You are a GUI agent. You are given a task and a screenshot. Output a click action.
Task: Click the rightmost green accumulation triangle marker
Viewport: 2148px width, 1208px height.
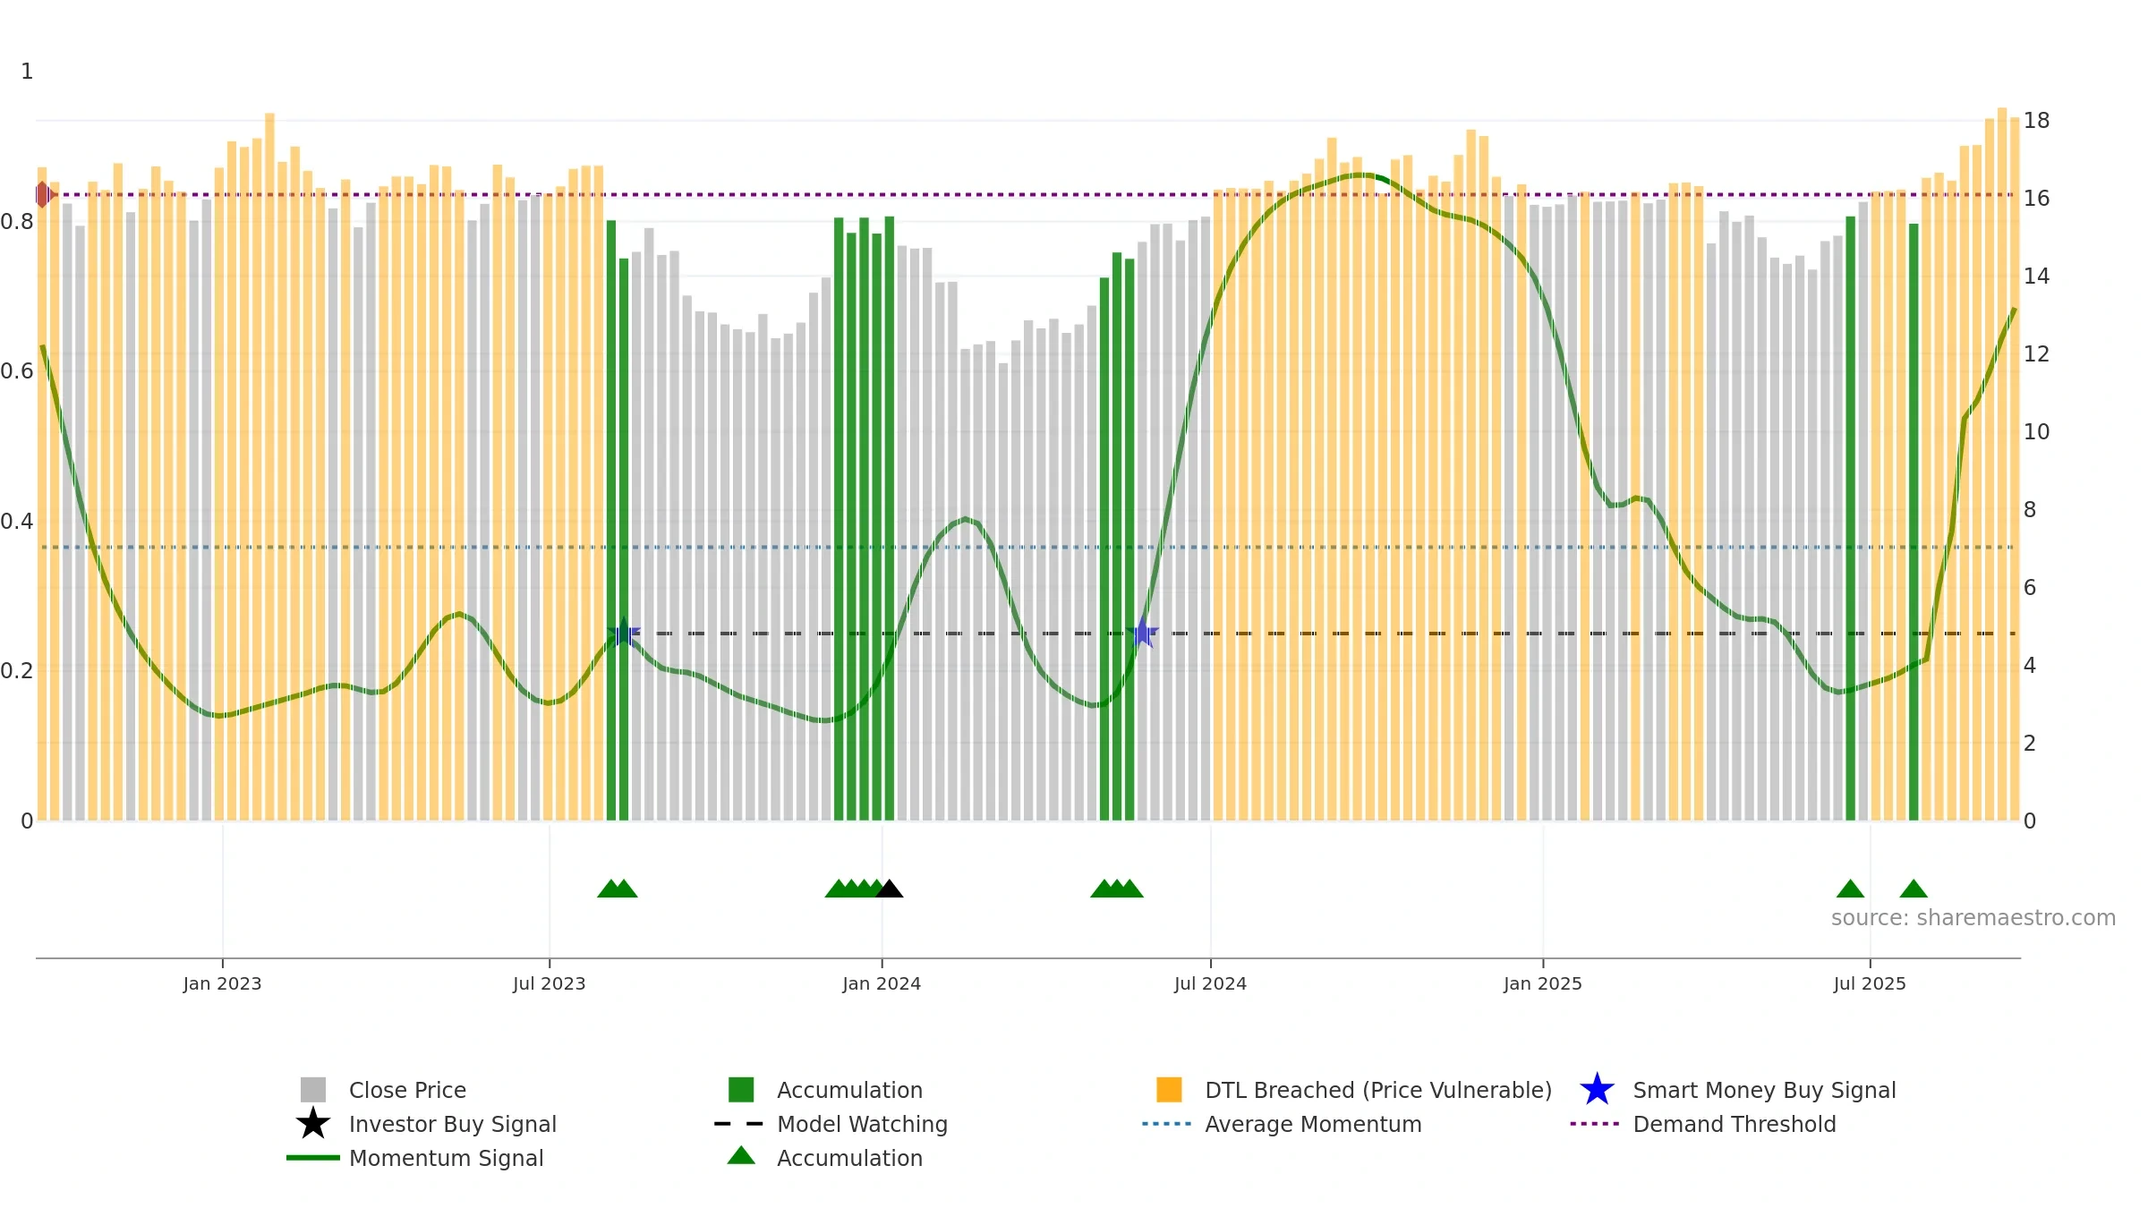tap(1914, 889)
